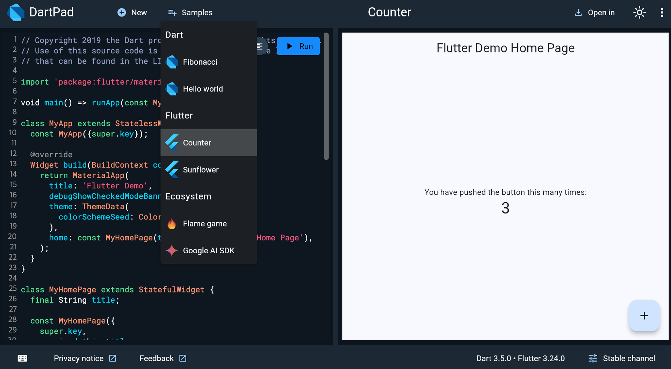This screenshot has width=671, height=369.
Task: Click 'return MaterialApp(' code line
Action: (84, 175)
